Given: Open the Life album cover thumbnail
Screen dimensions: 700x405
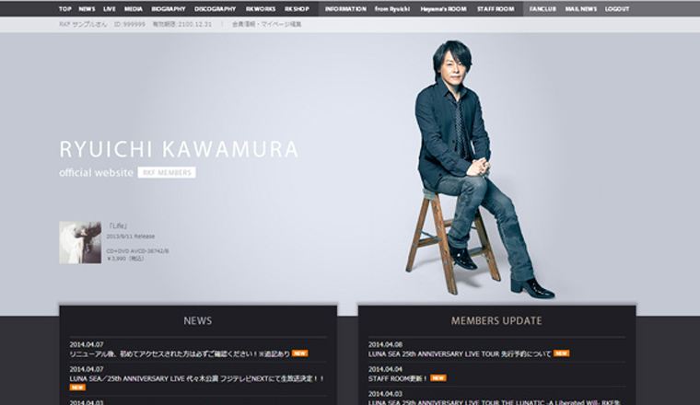Looking at the screenshot, I should (x=80, y=243).
